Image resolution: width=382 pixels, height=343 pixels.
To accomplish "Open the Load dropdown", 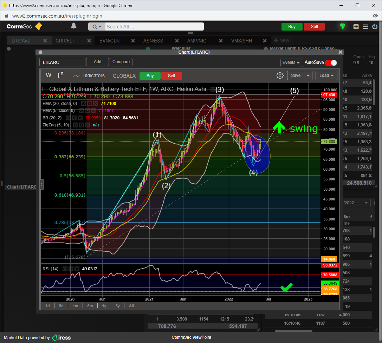I will [326, 75].
